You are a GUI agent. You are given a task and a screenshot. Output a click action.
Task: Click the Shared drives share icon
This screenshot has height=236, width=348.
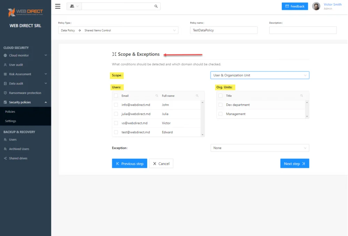tap(5, 158)
